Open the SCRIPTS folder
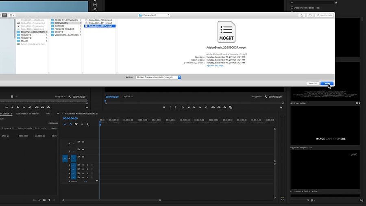The image size is (366, 206). pos(66,32)
